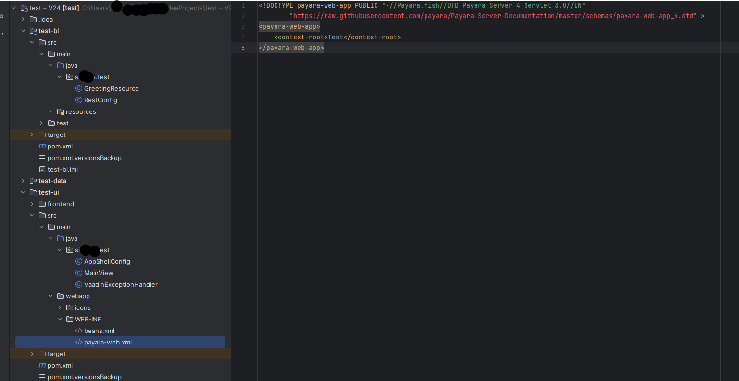Click the RestConfig class icon
This screenshot has width=739, height=381.
coord(79,100)
